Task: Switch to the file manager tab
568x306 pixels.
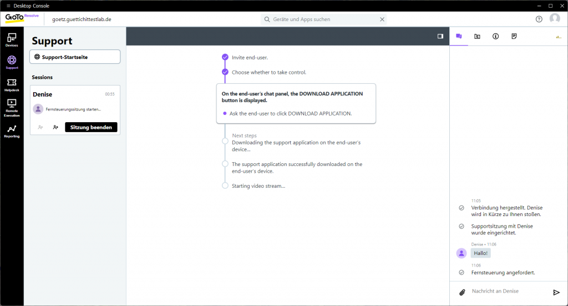Action: [477, 36]
